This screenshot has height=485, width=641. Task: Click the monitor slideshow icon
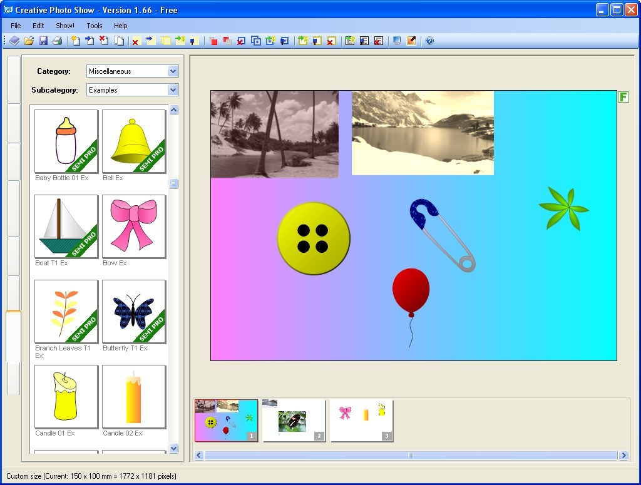point(396,41)
